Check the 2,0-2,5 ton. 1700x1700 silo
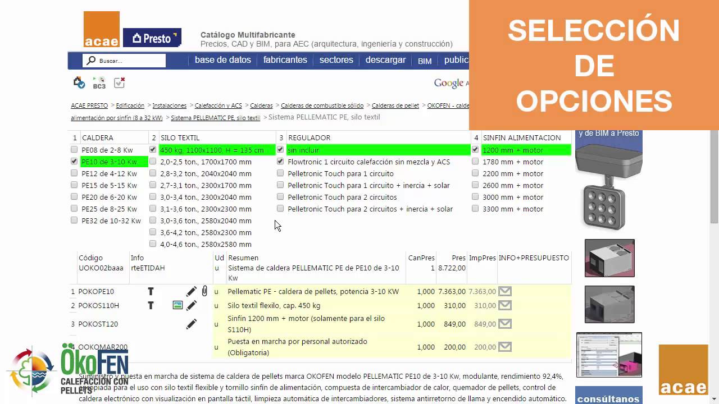The width and height of the screenshot is (719, 404). [153, 162]
